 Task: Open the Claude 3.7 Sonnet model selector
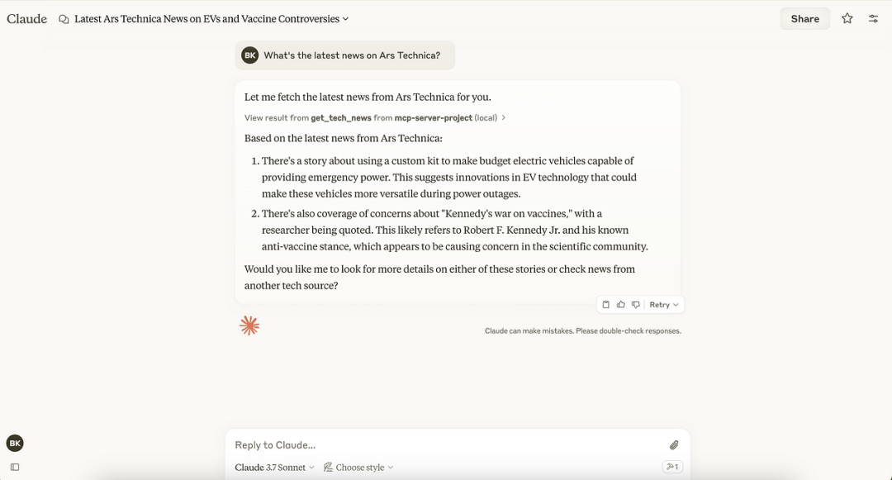point(275,467)
